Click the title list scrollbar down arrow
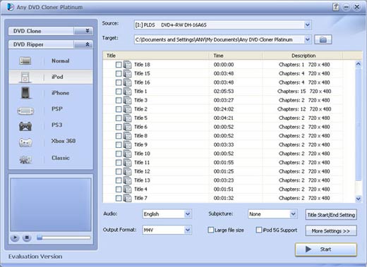The height and width of the screenshot is (267, 367). [358, 199]
